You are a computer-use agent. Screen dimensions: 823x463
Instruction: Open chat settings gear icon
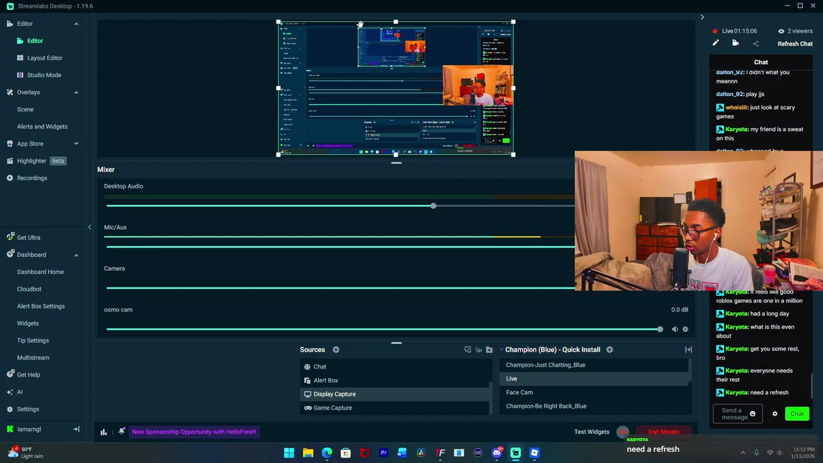(x=775, y=414)
